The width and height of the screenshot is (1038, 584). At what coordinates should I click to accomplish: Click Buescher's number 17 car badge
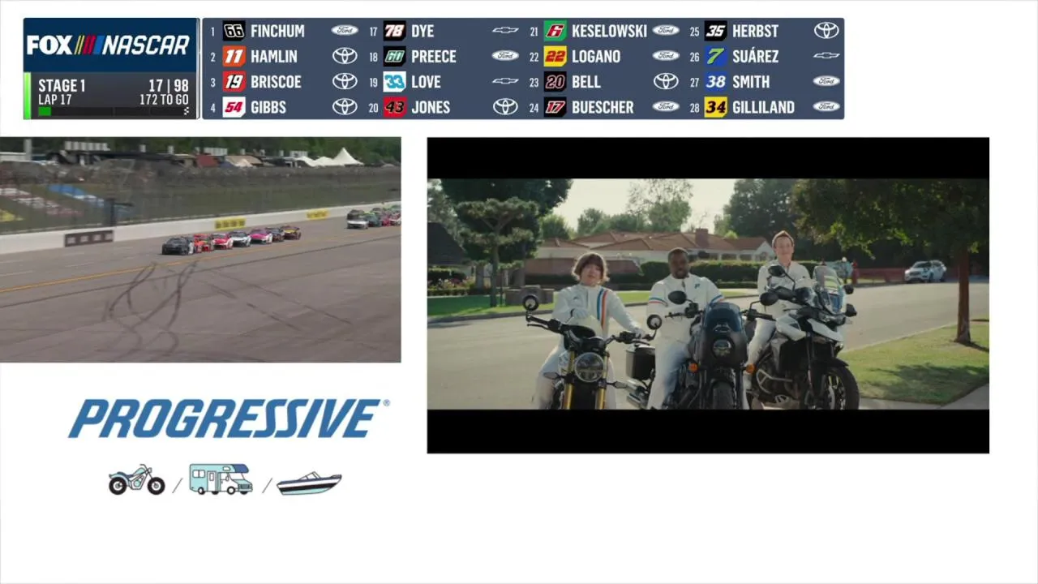coord(555,106)
